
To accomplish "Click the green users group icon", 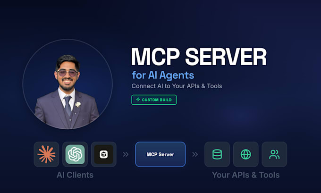I will [x=274, y=154].
